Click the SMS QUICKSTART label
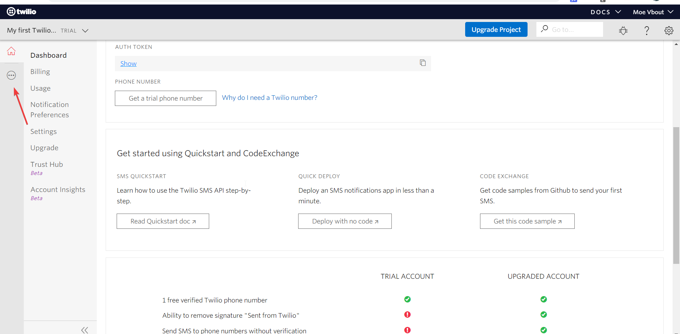The width and height of the screenshot is (680, 334). 141,176
